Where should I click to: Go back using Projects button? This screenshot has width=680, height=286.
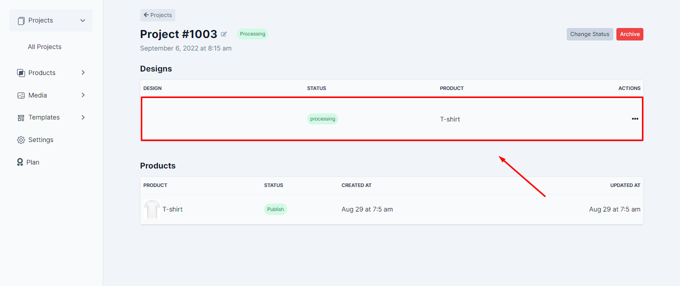[x=158, y=15]
